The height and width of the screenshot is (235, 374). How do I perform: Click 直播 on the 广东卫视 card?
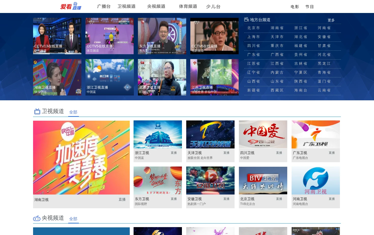tap(332, 153)
